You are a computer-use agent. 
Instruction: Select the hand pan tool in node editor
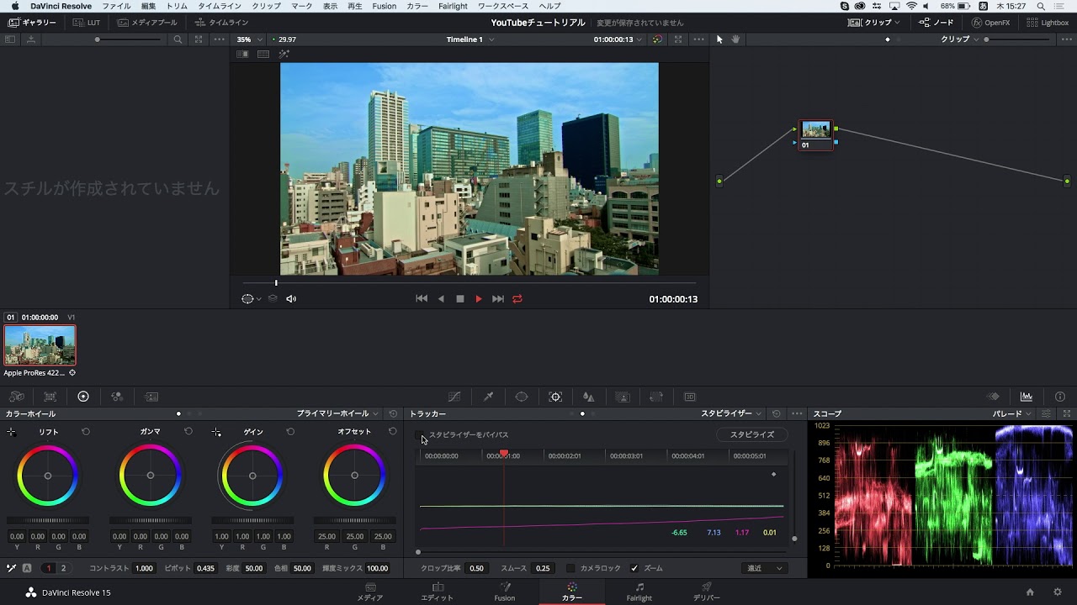[x=735, y=39]
